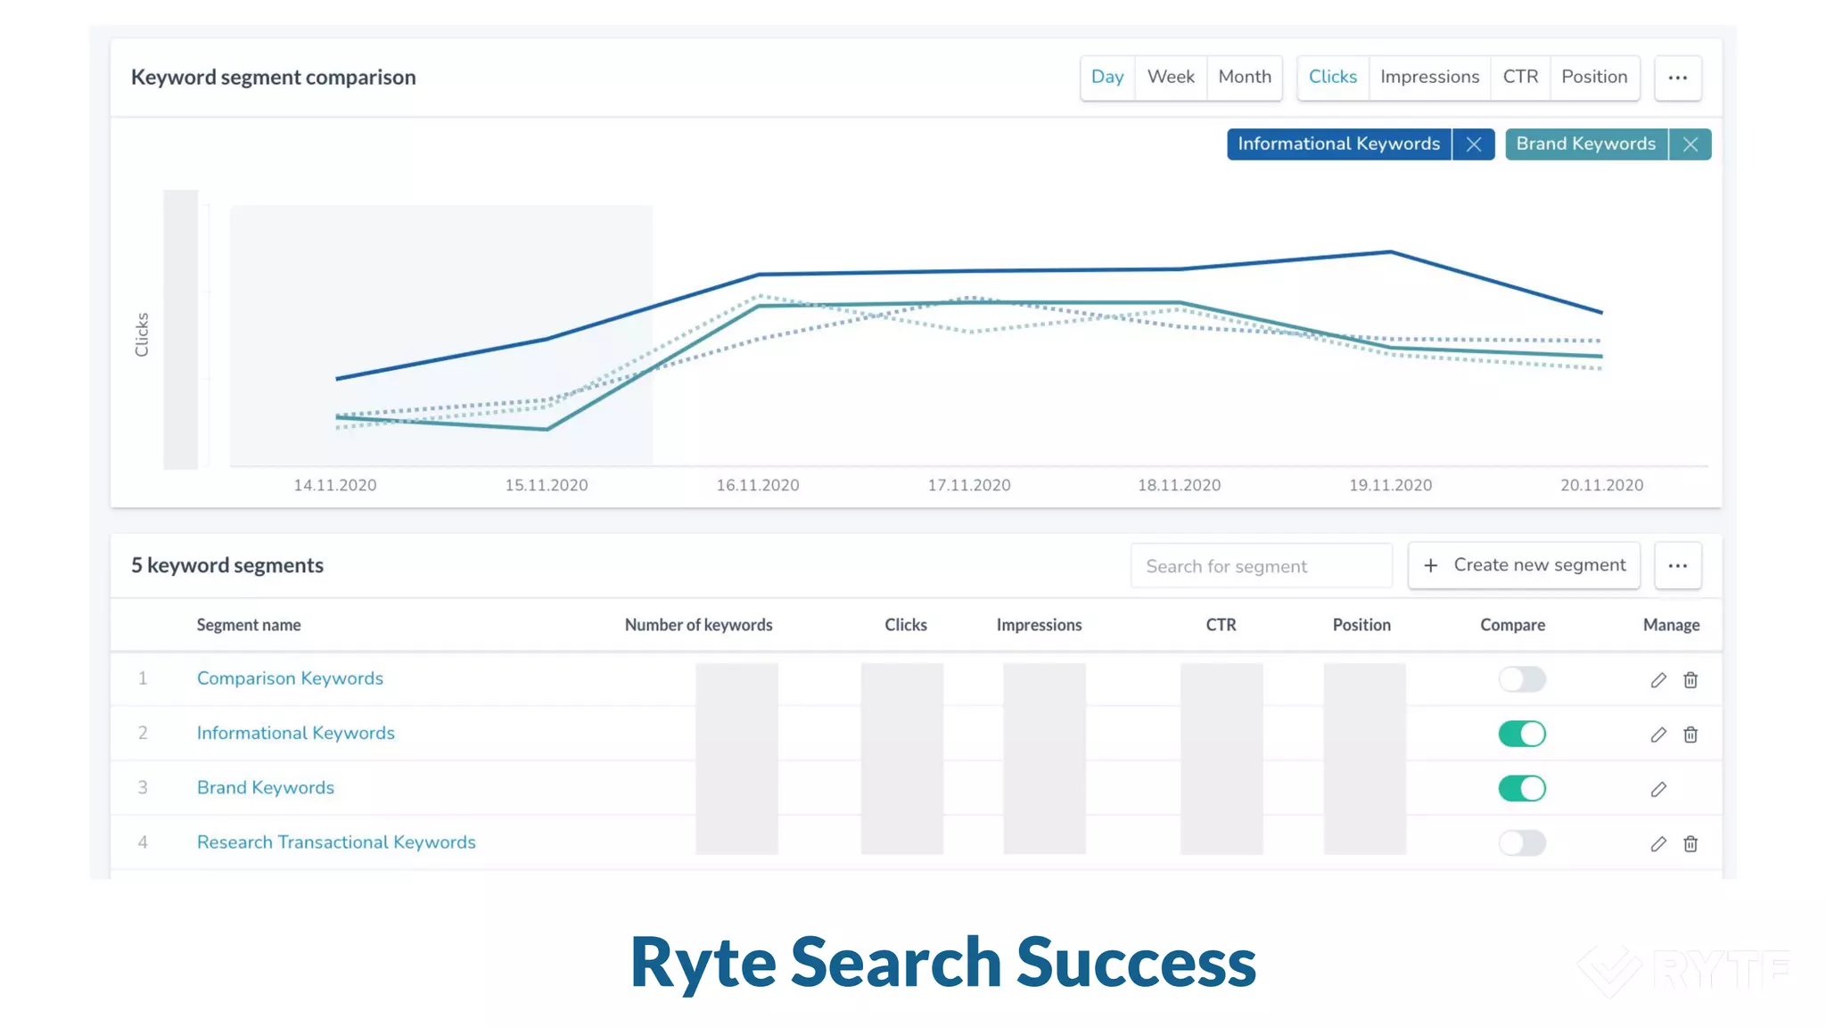Sort by Number of keywords column
The width and height of the screenshot is (1826, 1027).
pyautogui.click(x=699, y=625)
